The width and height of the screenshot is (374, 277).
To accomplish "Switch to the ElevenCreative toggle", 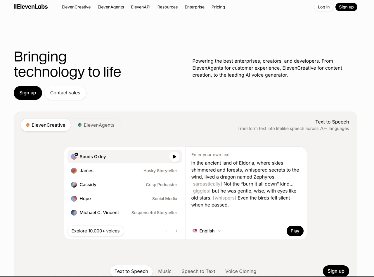I will click(x=46, y=125).
